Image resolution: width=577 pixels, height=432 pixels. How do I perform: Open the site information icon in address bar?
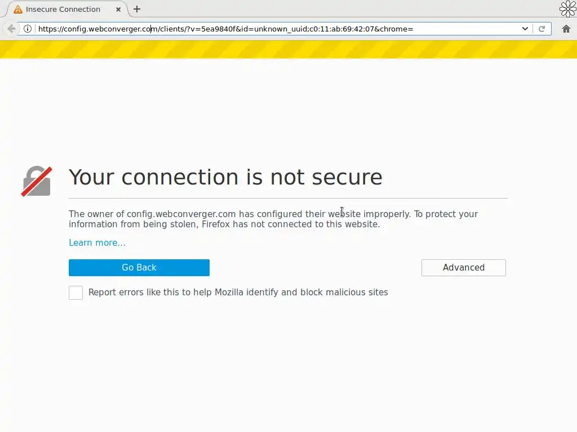point(28,29)
